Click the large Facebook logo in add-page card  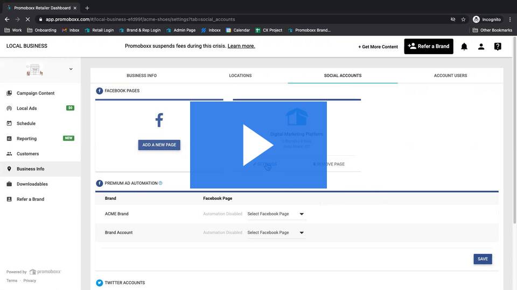point(159,120)
